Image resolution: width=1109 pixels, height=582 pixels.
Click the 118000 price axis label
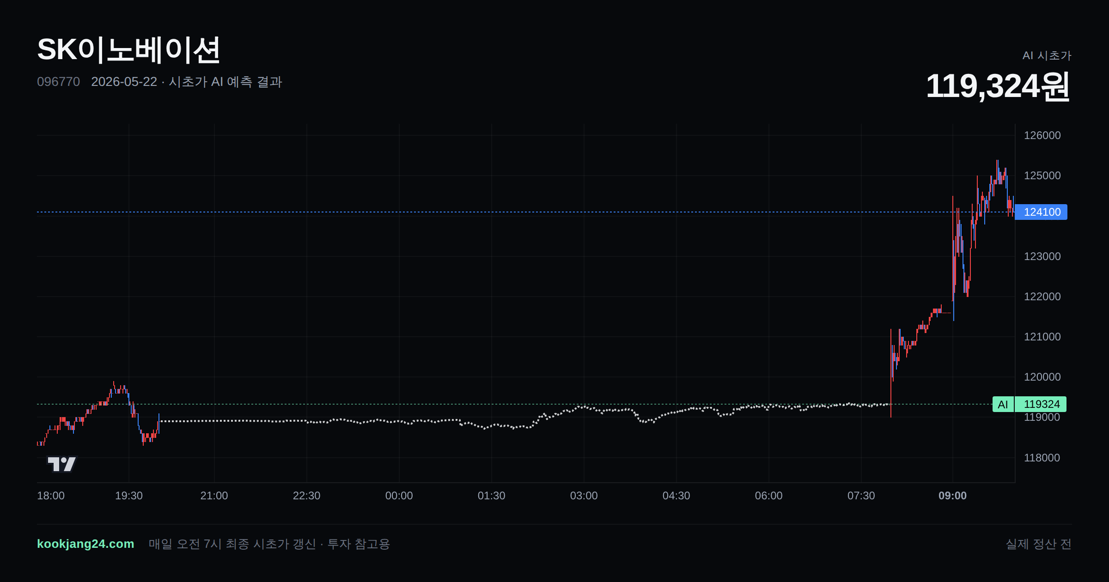[1042, 458]
